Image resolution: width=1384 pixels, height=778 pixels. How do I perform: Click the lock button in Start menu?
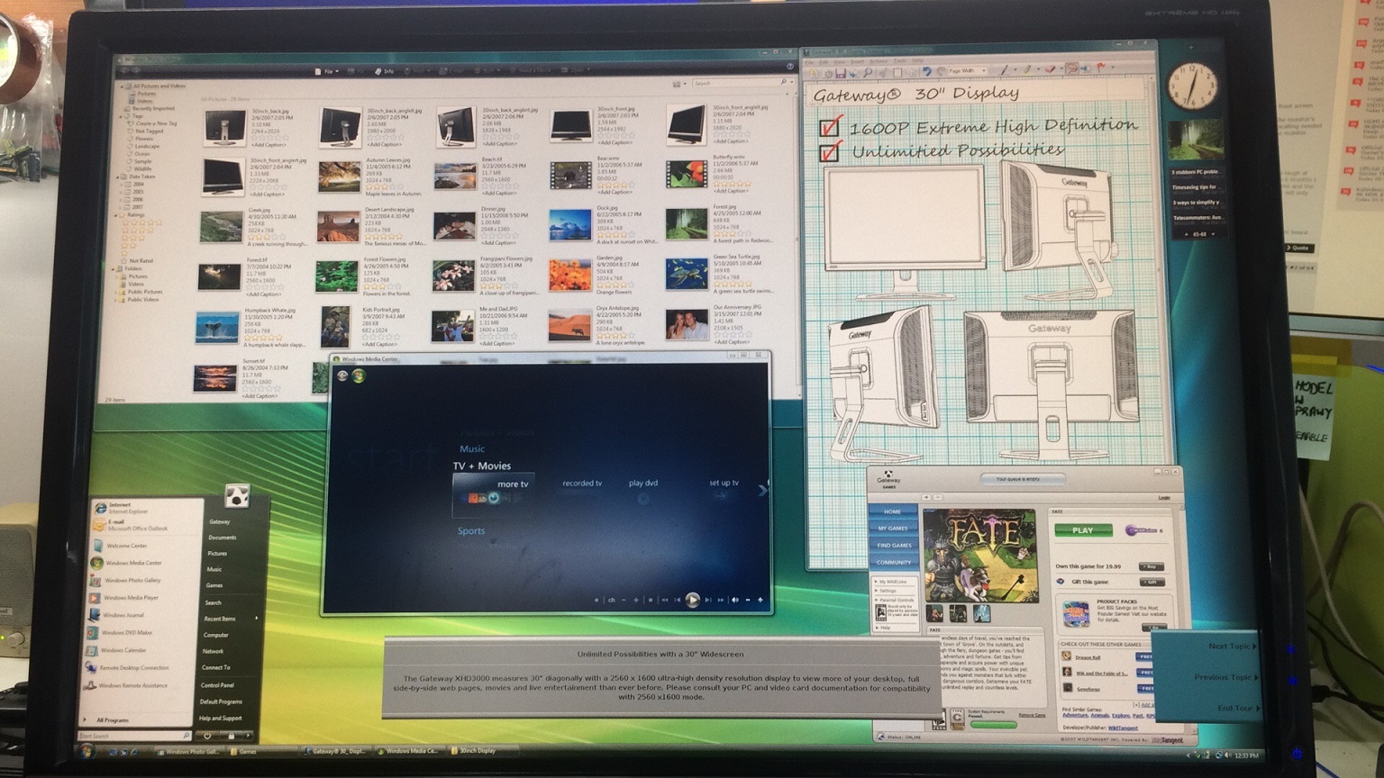(x=231, y=736)
